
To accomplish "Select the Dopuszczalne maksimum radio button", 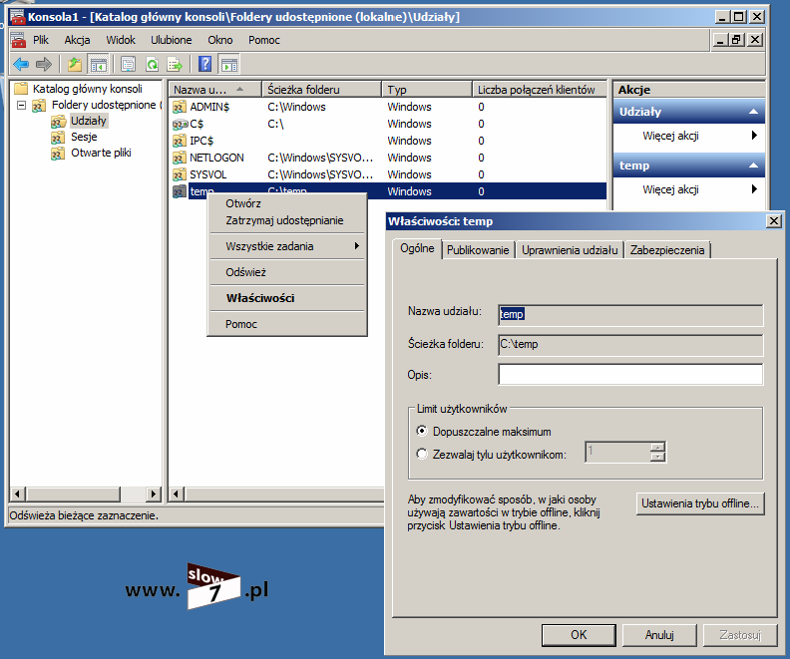I will pyautogui.click(x=422, y=432).
